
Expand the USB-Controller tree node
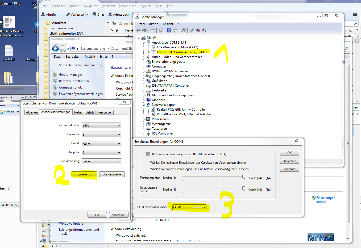[144, 134]
